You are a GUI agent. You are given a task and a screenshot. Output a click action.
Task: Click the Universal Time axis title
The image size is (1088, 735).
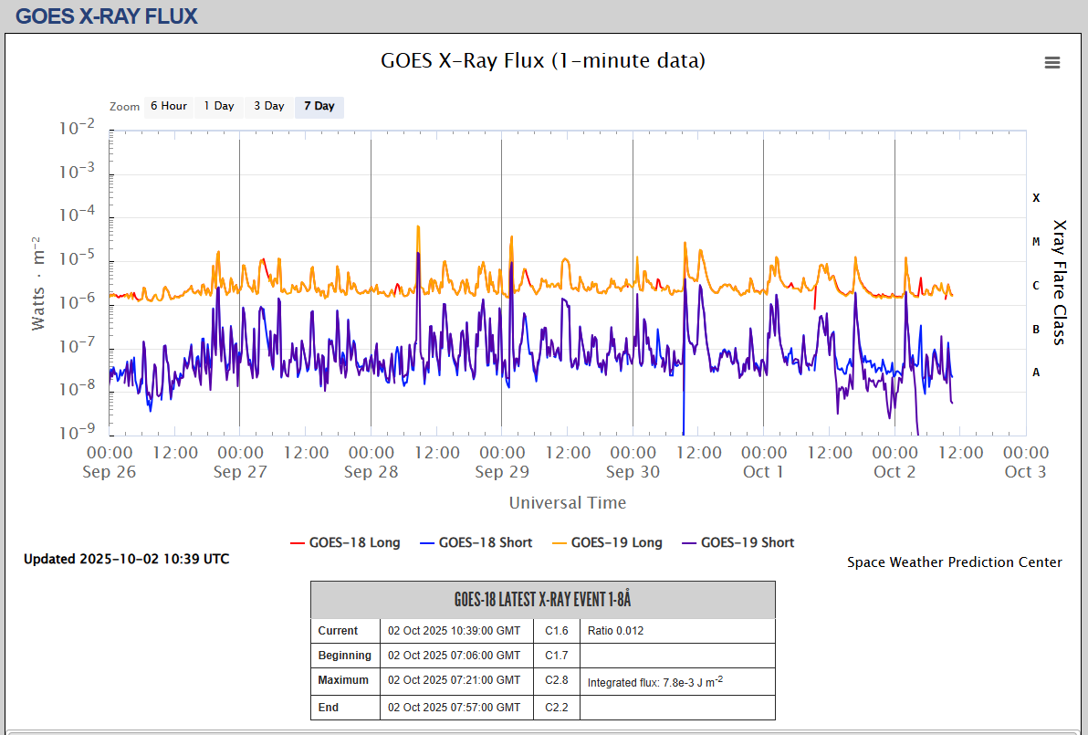(567, 502)
